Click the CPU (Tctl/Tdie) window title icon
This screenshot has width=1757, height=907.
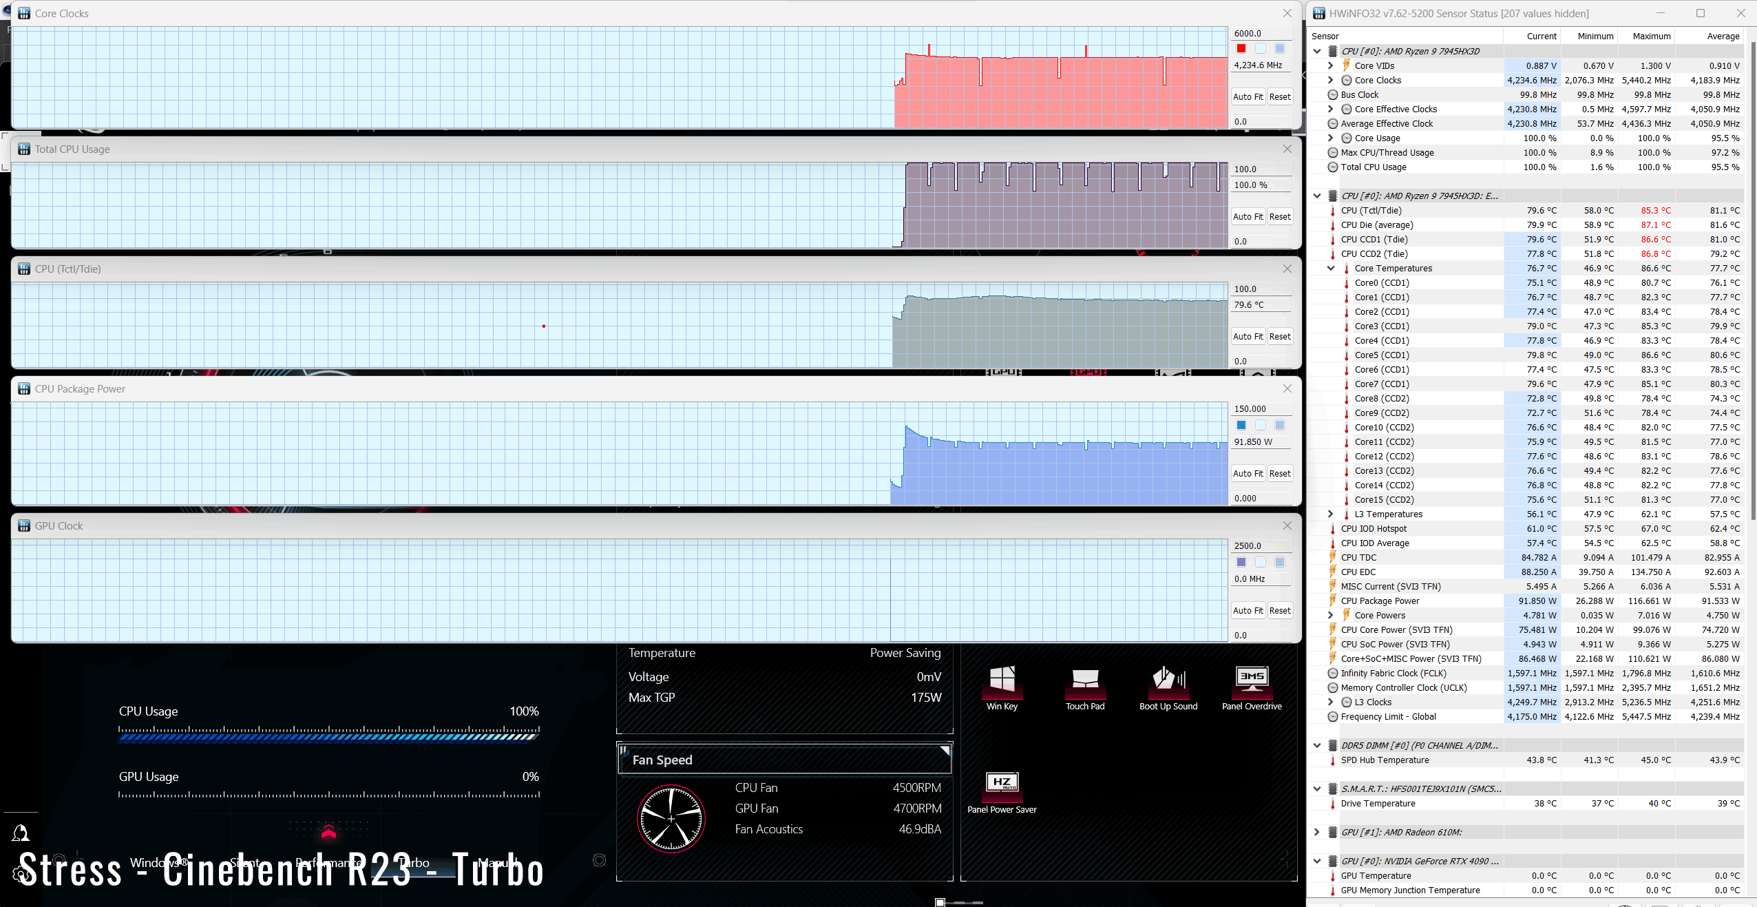pos(24,269)
